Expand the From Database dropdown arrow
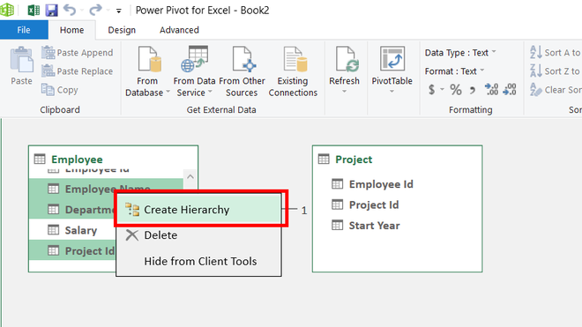The image size is (582, 327). pos(168,92)
